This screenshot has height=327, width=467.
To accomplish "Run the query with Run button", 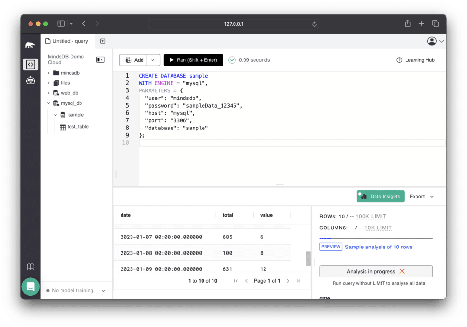I will coord(193,60).
